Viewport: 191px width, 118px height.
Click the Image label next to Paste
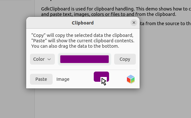pyautogui.click(x=63, y=79)
